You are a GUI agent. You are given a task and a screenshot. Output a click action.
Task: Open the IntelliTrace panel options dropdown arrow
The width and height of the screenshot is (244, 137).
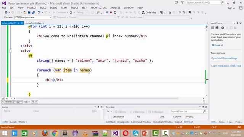(234, 23)
